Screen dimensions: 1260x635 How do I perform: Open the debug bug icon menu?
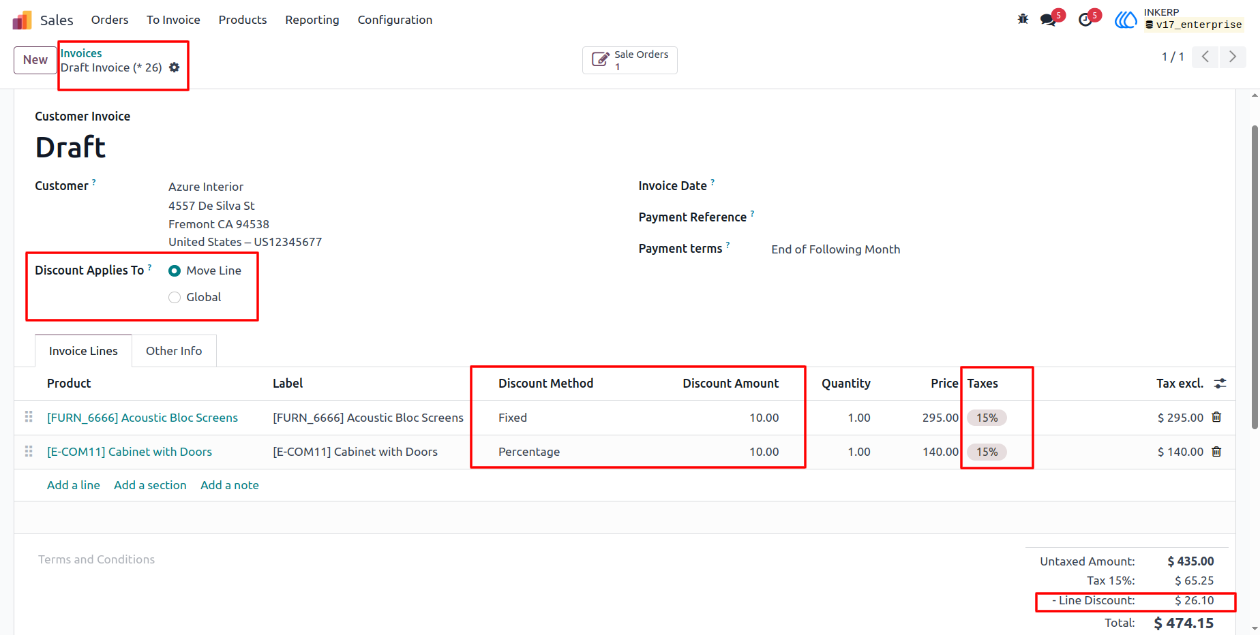pyautogui.click(x=1023, y=19)
